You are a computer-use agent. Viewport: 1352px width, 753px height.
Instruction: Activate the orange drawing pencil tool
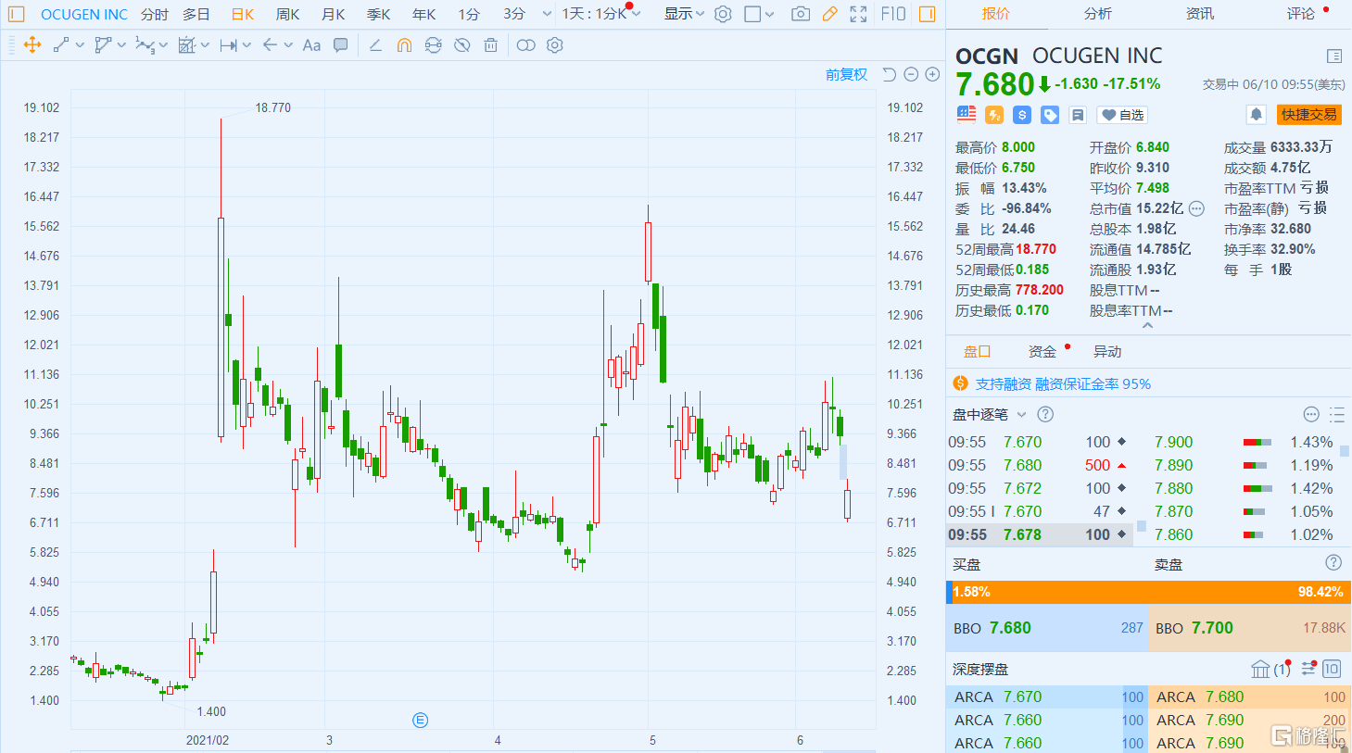(829, 14)
